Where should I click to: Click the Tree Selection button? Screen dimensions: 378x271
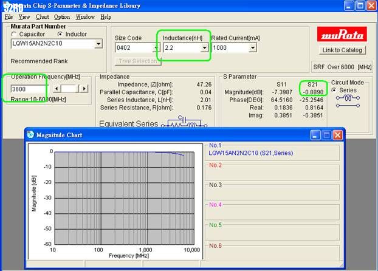(138, 61)
